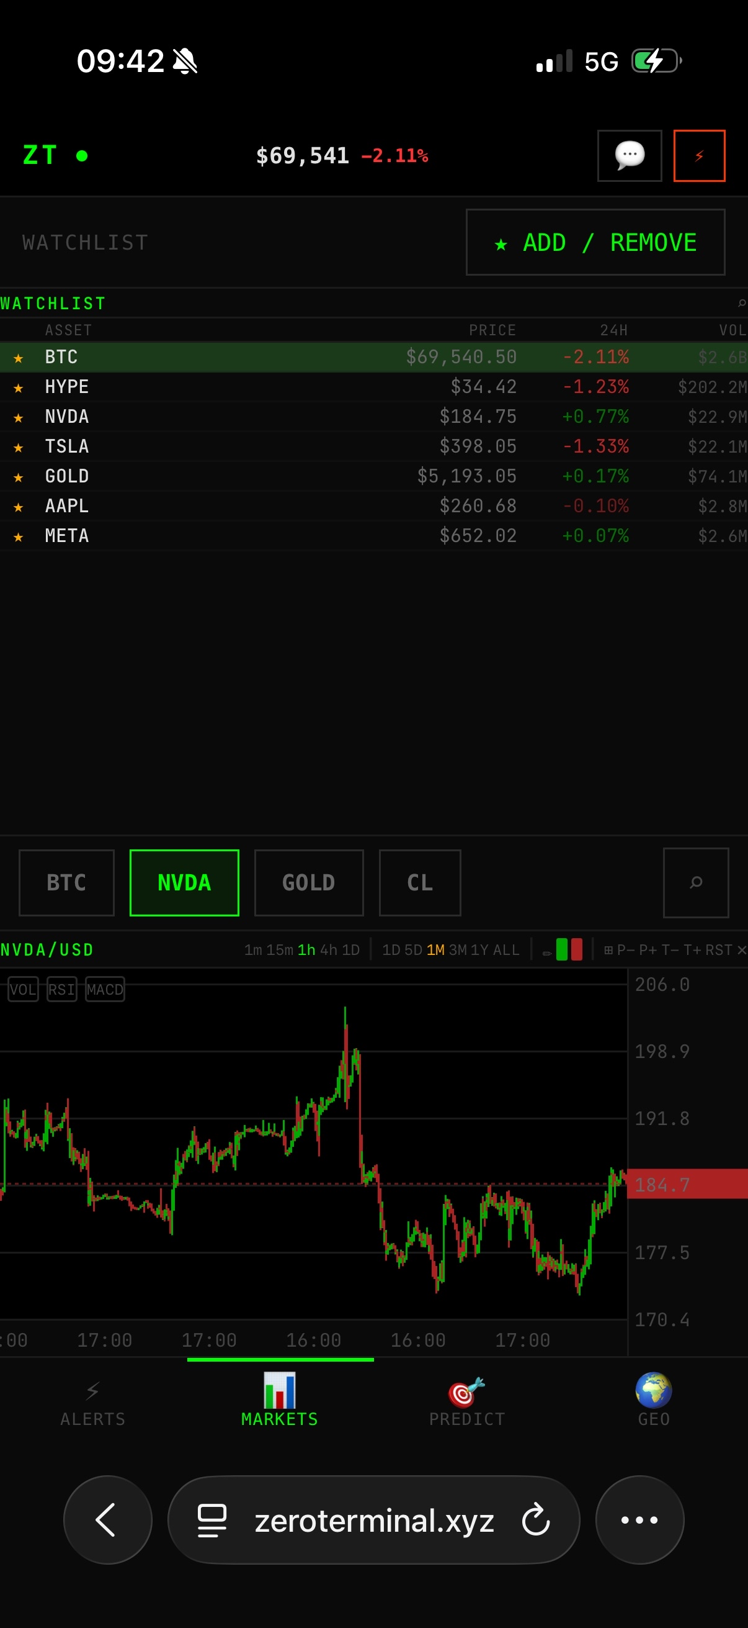This screenshot has width=748, height=1628.
Task: Sort by the PRICE column header
Action: (x=492, y=330)
